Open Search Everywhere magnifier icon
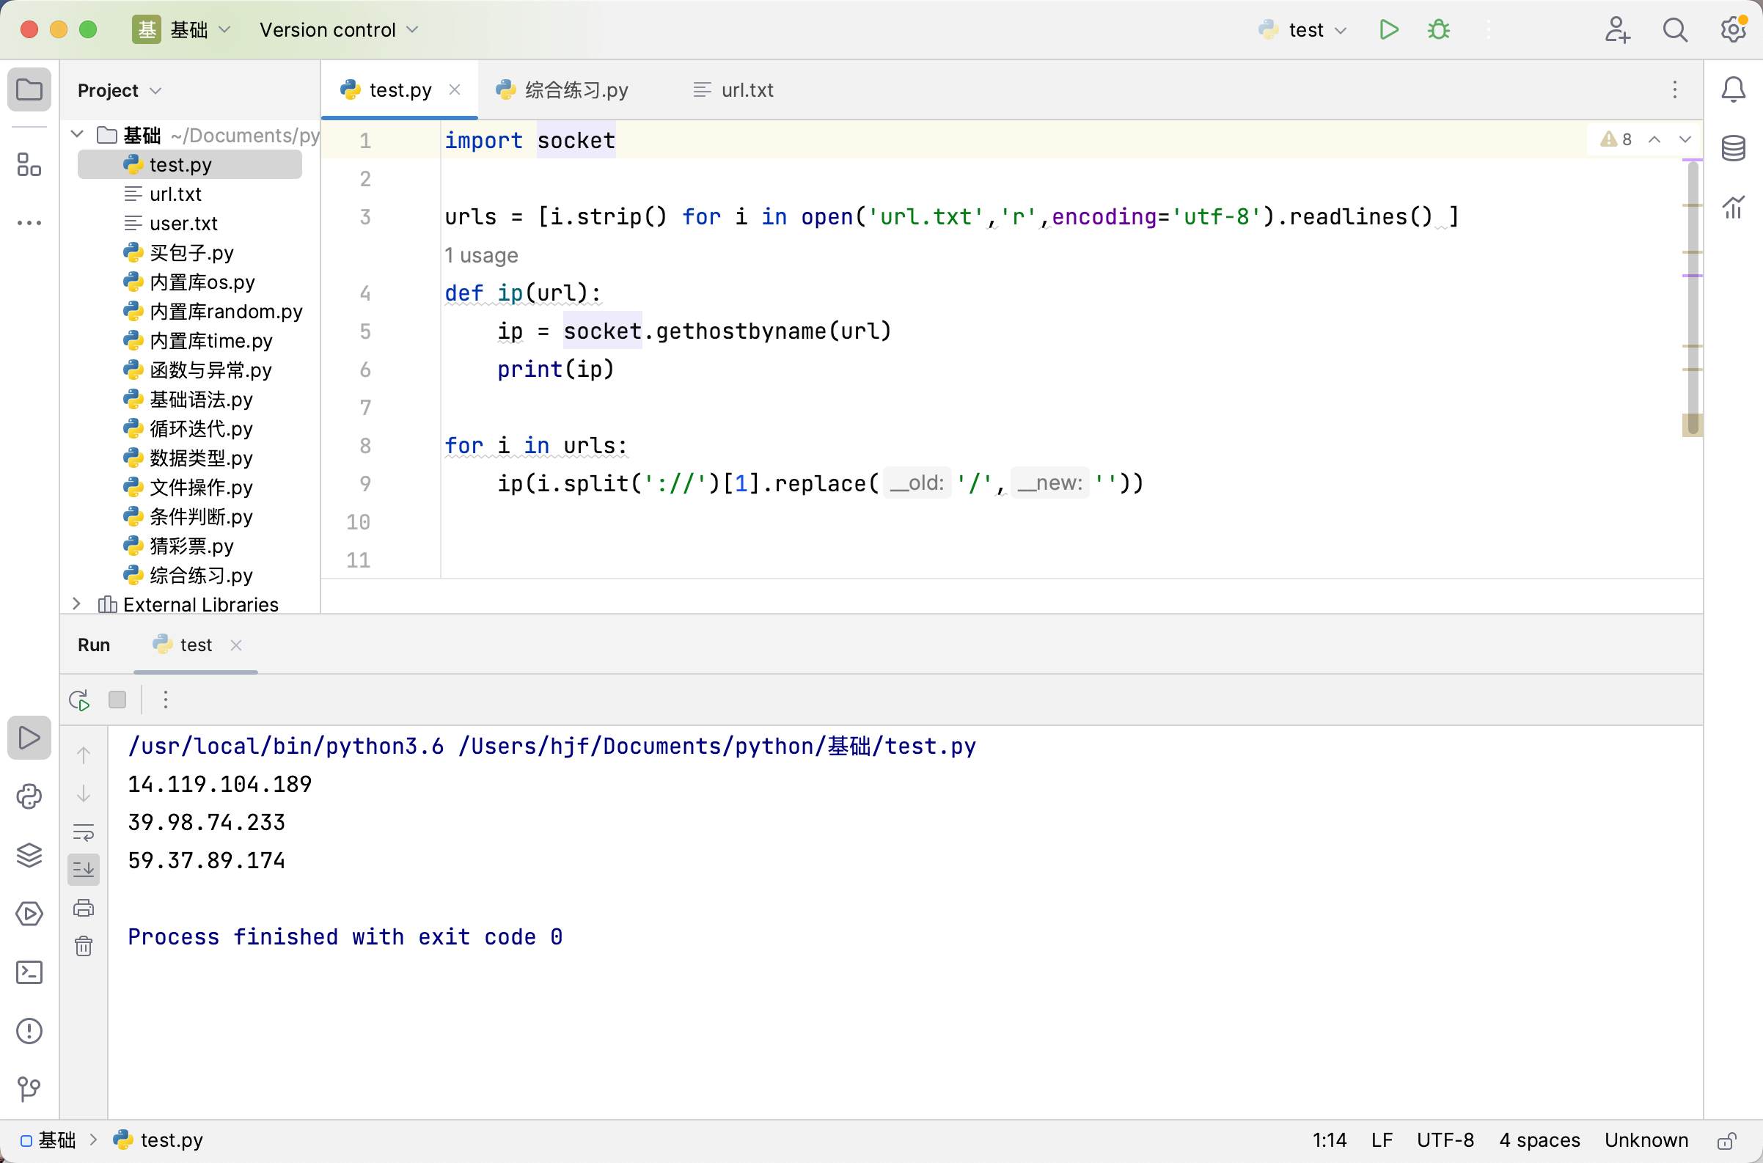Viewport: 1763px width, 1163px height. pos(1675,29)
